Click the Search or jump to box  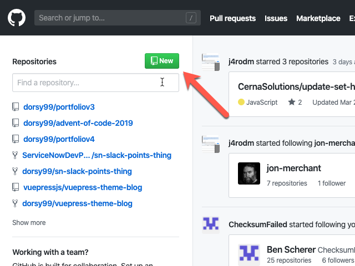(118, 18)
